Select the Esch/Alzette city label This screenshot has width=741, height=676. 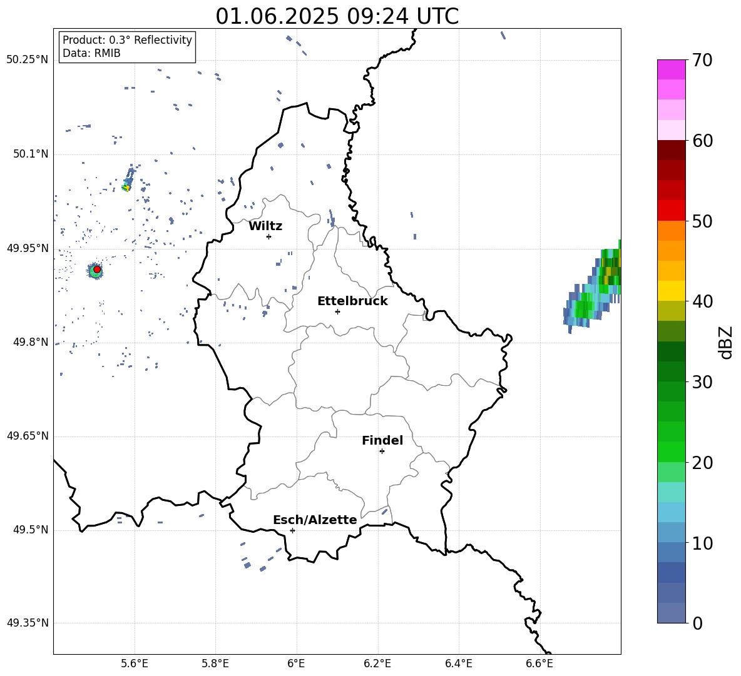[x=315, y=520]
